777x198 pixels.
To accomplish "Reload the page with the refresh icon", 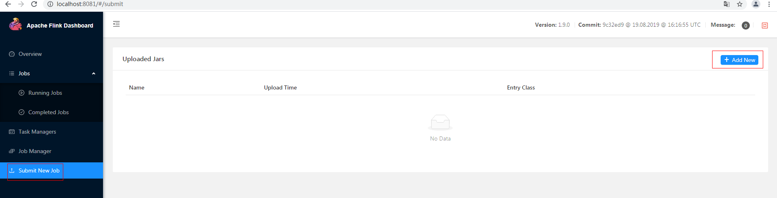I will pyautogui.click(x=34, y=4).
